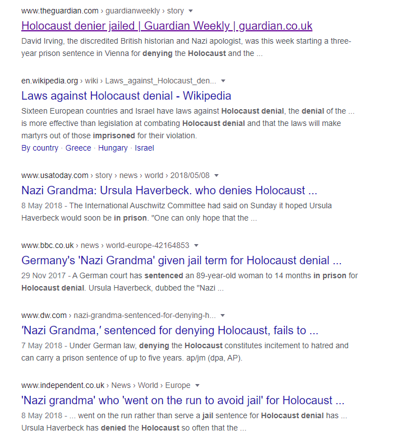Click the www.bbc.co.uk breadcrumb URL
The height and width of the screenshot is (435, 420).
click(x=105, y=245)
